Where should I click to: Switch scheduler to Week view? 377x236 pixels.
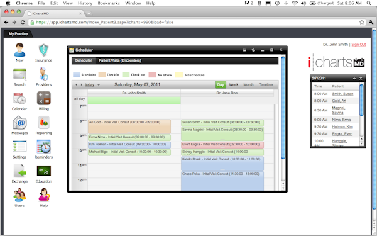point(234,84)
